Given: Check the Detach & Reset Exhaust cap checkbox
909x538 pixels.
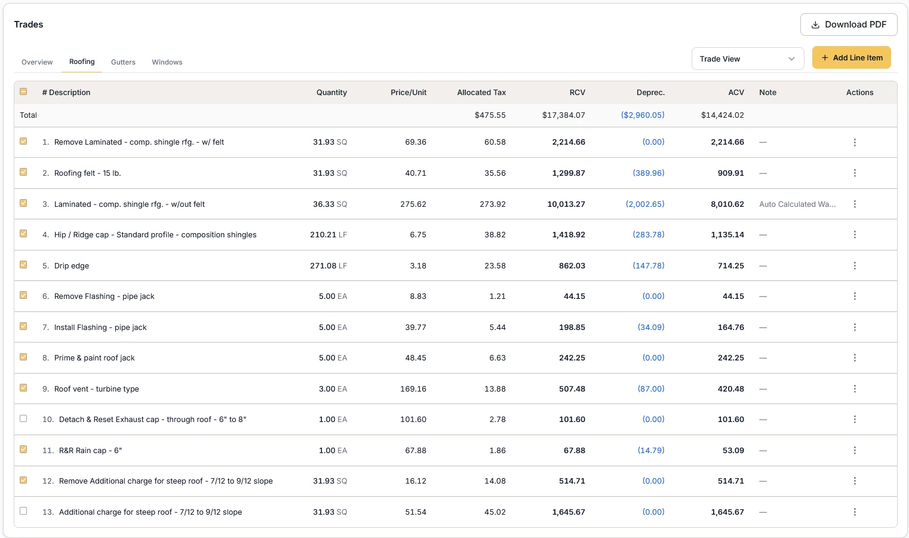Looking at the screenshot, I should coord(23,418).
